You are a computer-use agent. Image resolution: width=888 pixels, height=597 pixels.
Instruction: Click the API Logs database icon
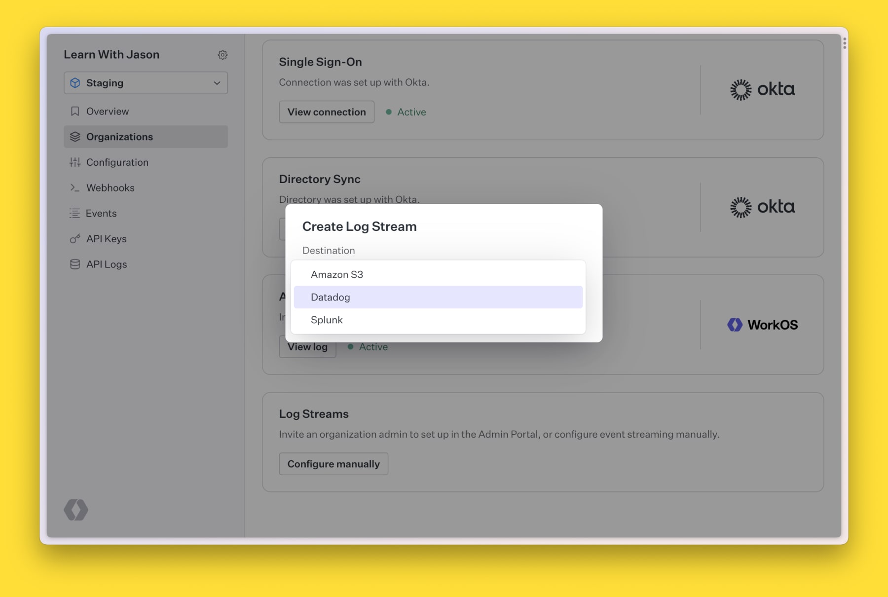tap(75, 264)
